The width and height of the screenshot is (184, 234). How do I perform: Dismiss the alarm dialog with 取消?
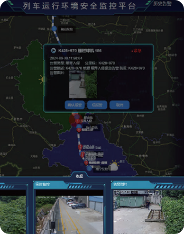click(x=120, y=105)
